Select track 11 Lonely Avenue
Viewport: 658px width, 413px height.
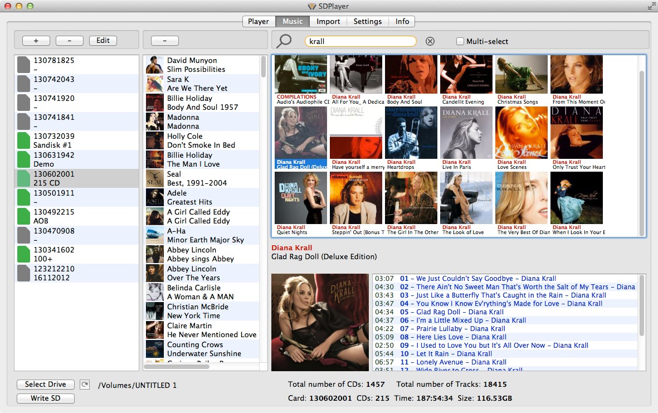[505, 362]
